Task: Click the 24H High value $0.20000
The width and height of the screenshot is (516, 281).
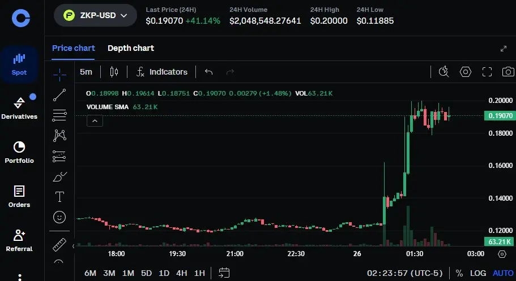Action: [329, 21]
